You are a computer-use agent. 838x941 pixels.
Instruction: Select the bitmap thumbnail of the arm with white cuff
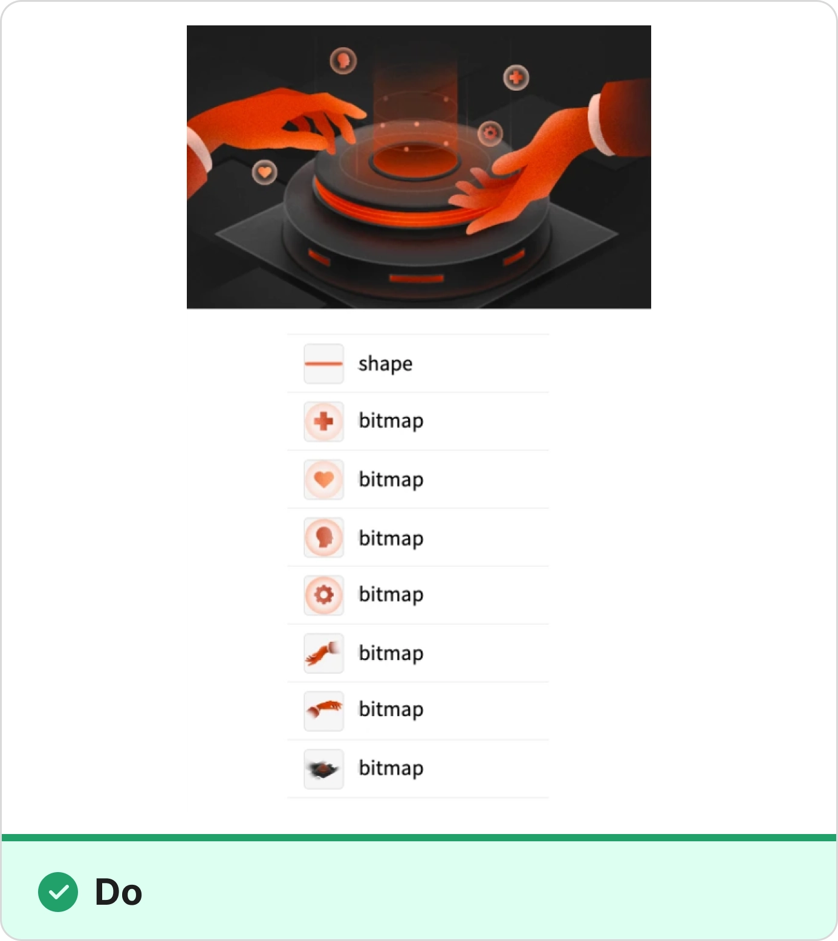(x=323, y=653)
